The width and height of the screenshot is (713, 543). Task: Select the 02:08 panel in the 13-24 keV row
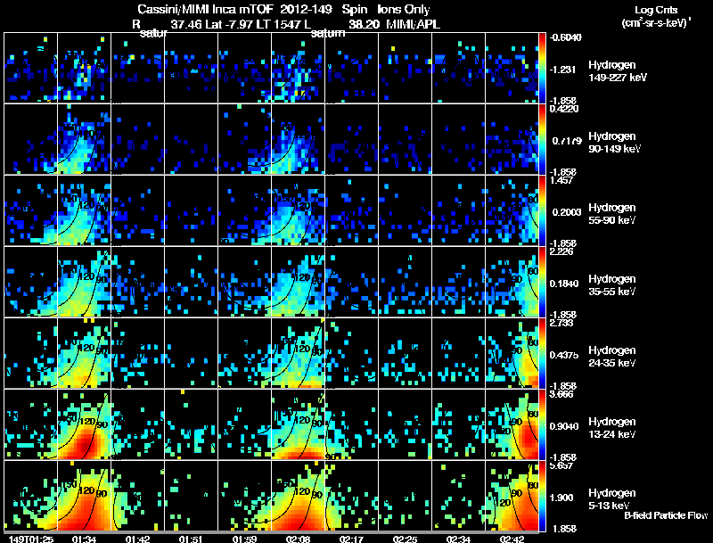298,424
